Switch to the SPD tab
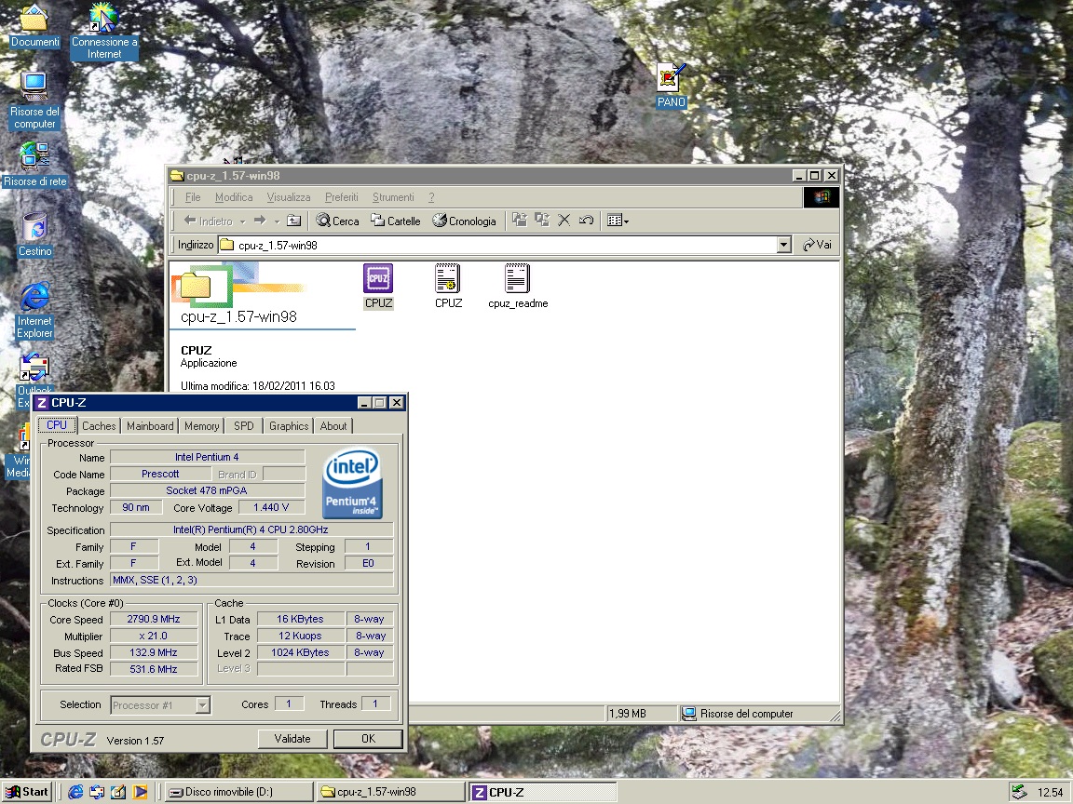Viewport: 1073px width, 804px height. click(244, 426)
